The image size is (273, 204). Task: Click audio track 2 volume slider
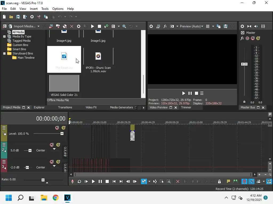[30, 150]
